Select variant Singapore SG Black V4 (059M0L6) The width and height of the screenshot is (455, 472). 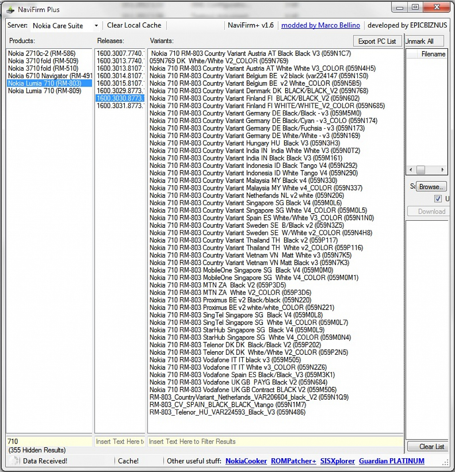point(246,203)
